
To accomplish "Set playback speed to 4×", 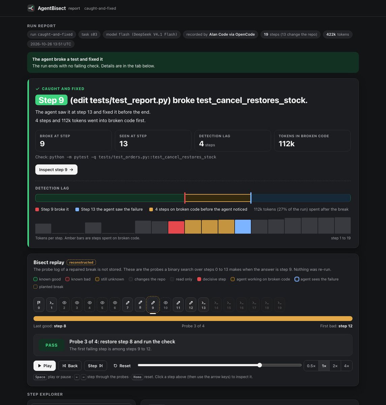I will pyautogui.click(x=347, y=366).
